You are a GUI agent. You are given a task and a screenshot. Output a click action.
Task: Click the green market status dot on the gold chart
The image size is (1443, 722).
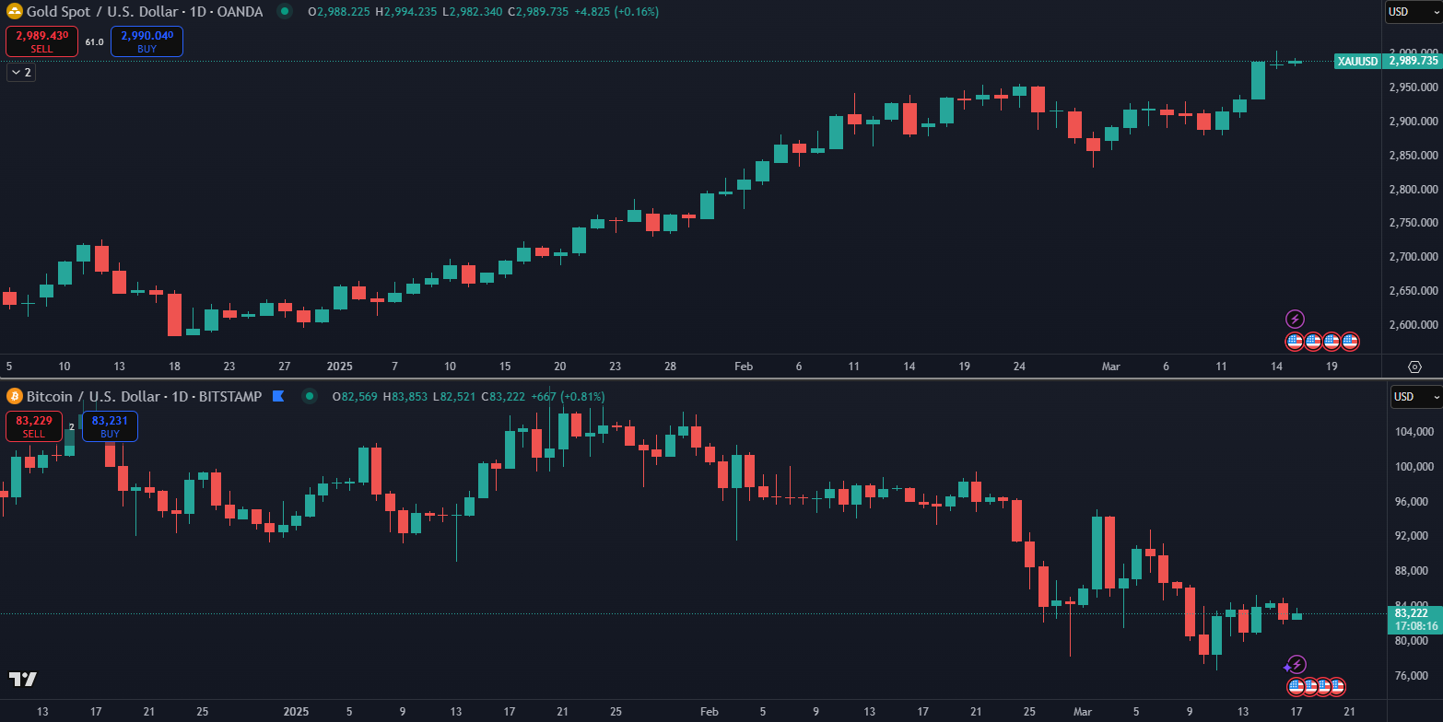(285, 12)
